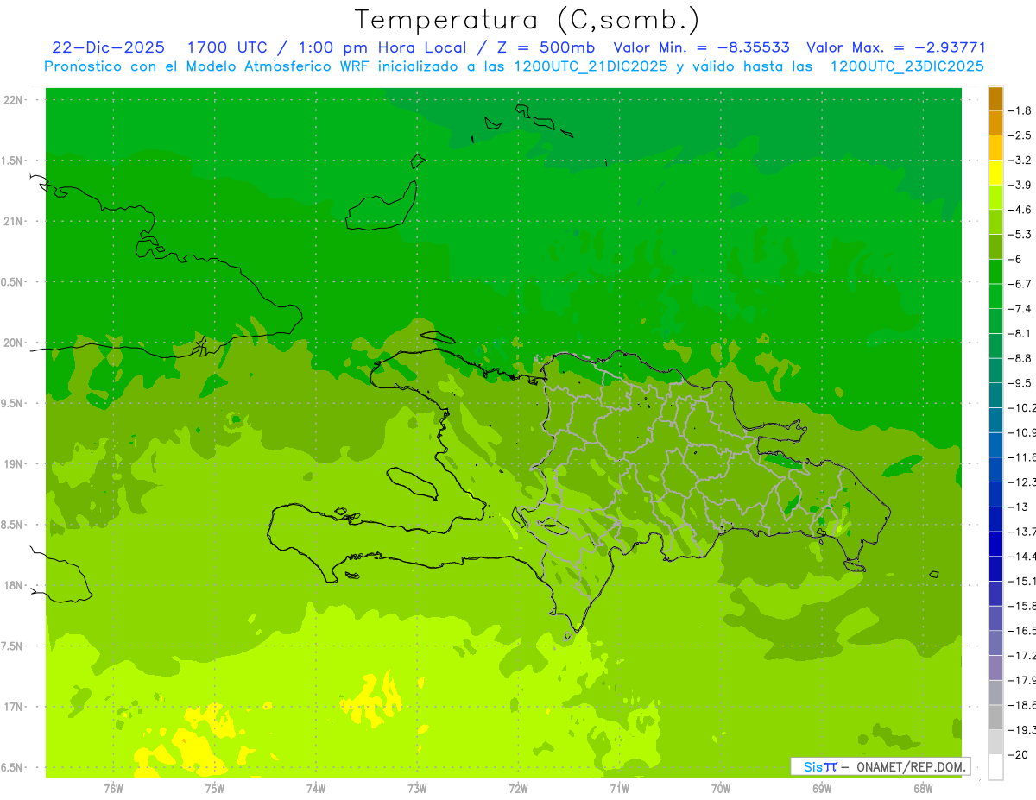Click the "22N" latitude label

pyautogui.click(x=13, y=100)
